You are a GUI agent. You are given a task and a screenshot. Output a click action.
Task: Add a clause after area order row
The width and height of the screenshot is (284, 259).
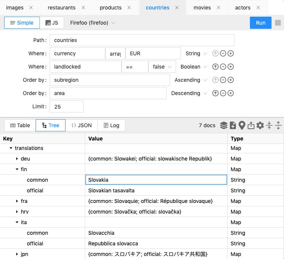(x=230, y=93)
